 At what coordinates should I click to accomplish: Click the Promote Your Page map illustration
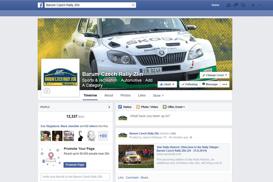click(x=51, y=157)
